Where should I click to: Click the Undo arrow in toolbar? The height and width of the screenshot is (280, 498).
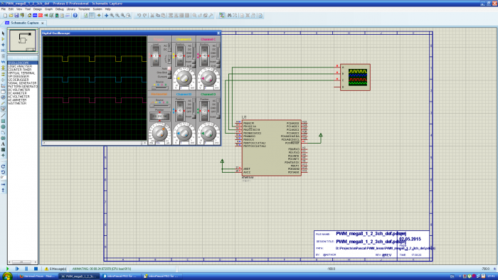[139, 15]
